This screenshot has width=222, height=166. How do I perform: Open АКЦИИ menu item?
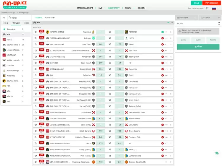pos(128,8)
